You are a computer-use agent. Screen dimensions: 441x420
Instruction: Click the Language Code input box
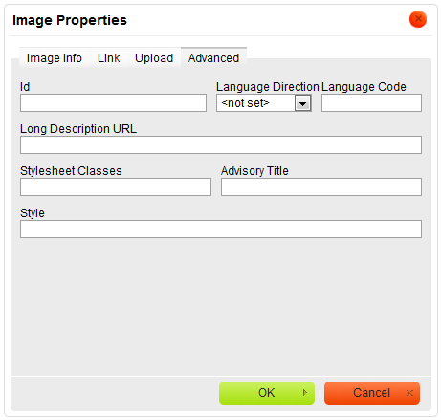371,102
